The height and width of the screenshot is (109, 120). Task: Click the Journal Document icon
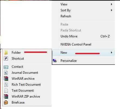(x=6, y=73)
